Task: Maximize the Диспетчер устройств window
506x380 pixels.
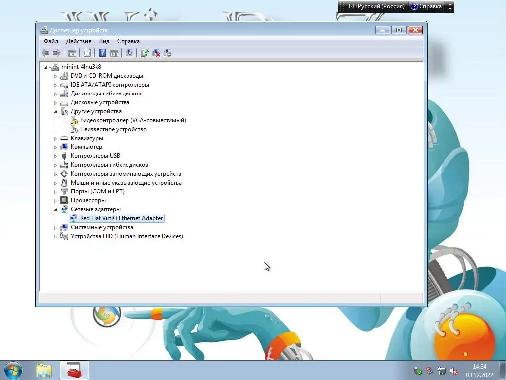Action: 399,30
